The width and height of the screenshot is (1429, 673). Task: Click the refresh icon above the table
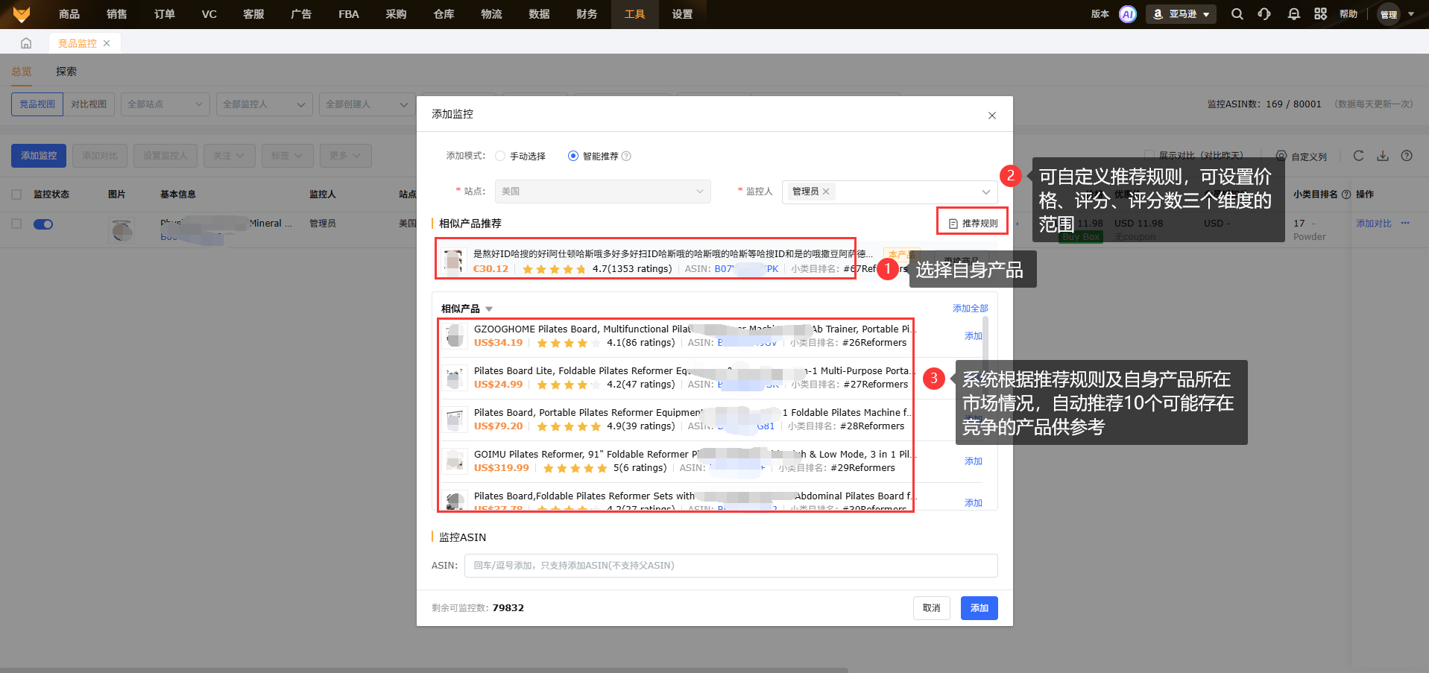pyautogui.click(x=1358, y=156)
